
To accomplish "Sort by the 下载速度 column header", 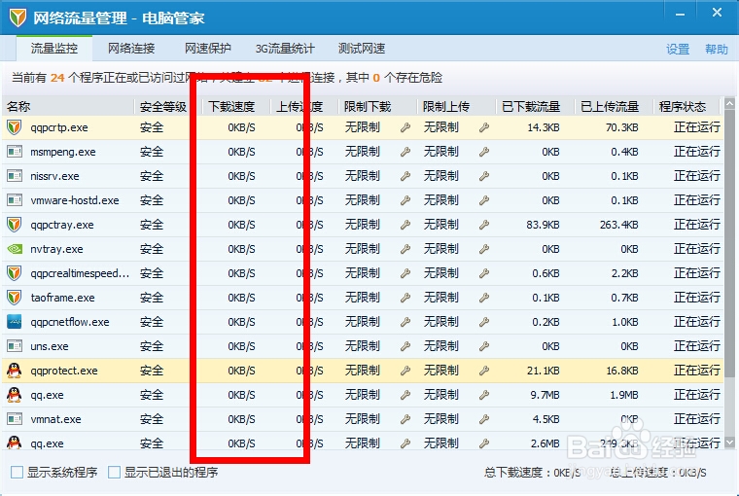I will click(x=231, y=107).
